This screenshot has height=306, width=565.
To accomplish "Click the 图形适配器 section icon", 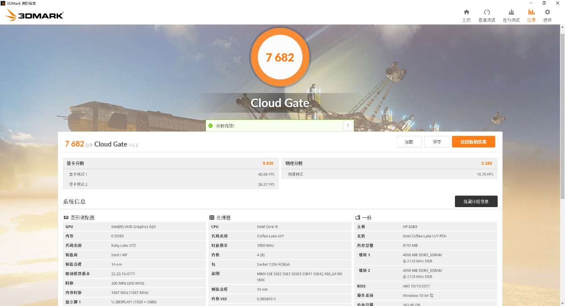I will (x=66, y=218).
